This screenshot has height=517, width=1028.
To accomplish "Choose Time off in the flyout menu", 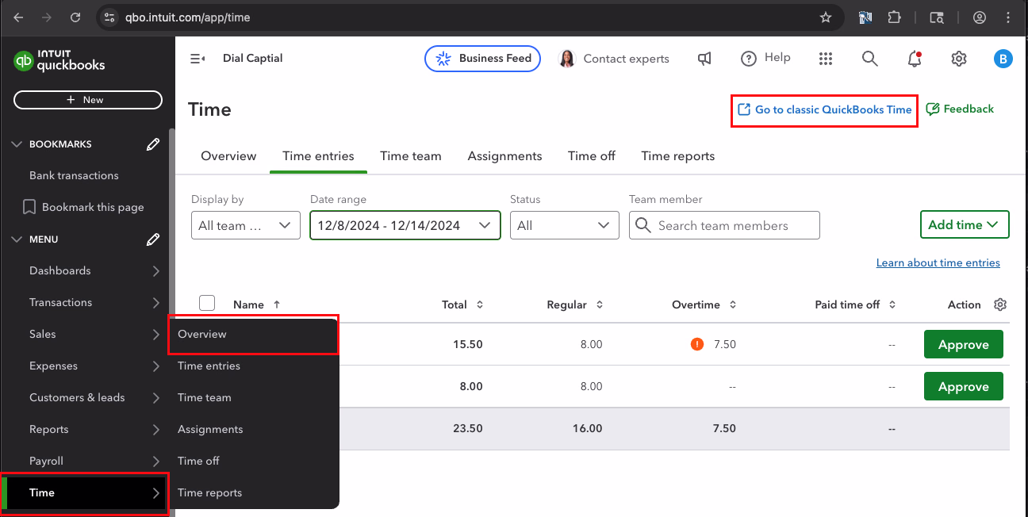I will 198,461.
